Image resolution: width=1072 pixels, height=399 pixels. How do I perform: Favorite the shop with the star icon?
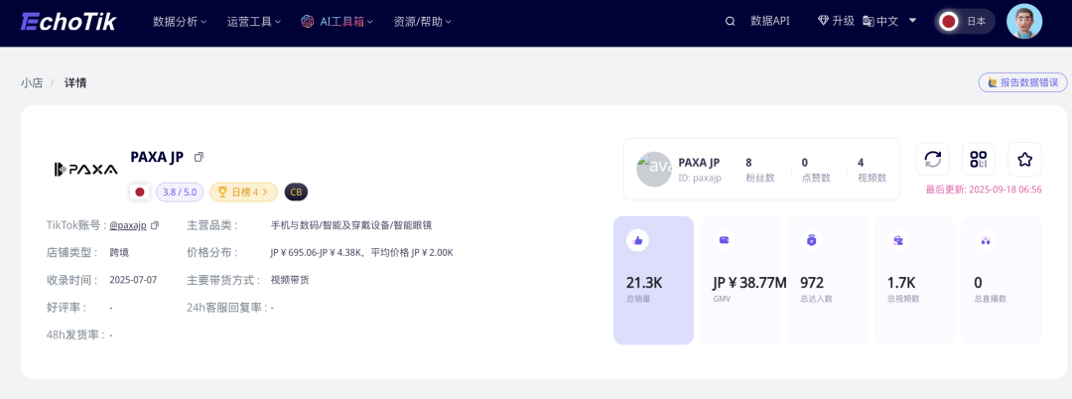coord(1024,159)
